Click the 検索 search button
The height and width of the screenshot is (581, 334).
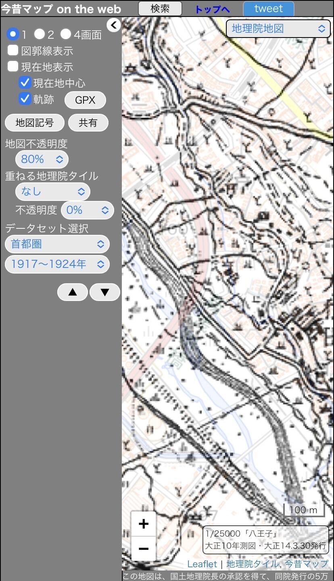(160, 8)
